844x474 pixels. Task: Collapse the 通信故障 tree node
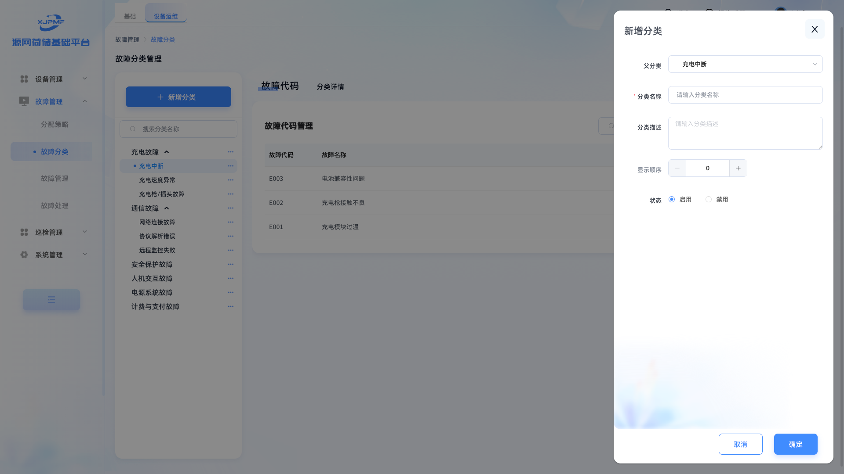167,208
